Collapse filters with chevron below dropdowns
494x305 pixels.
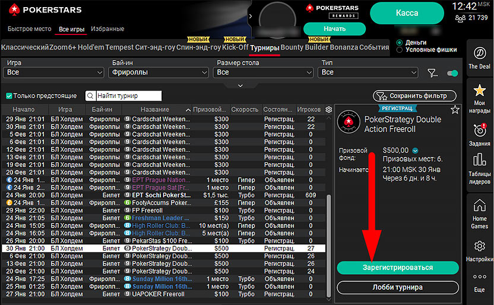[x=240, y=85]
